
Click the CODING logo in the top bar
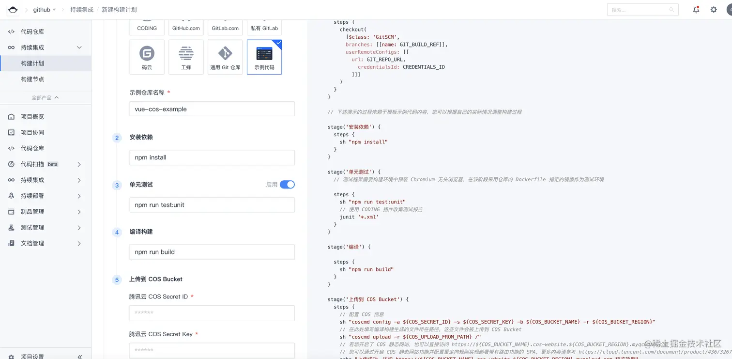coord(13,10)
